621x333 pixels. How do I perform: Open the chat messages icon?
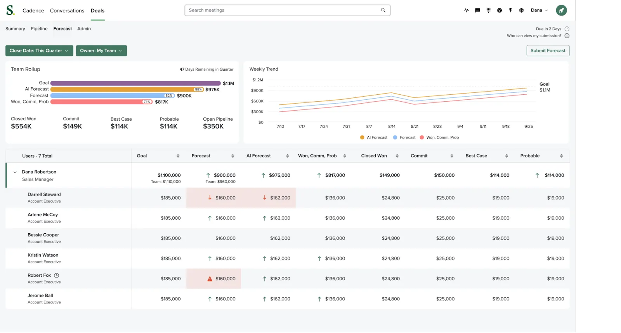pyautogui.click(x=477, y=10)
